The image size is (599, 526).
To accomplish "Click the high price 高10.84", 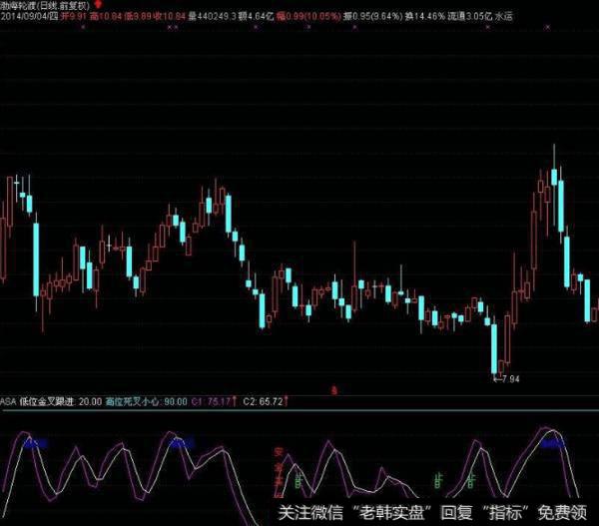I will 106,16.
